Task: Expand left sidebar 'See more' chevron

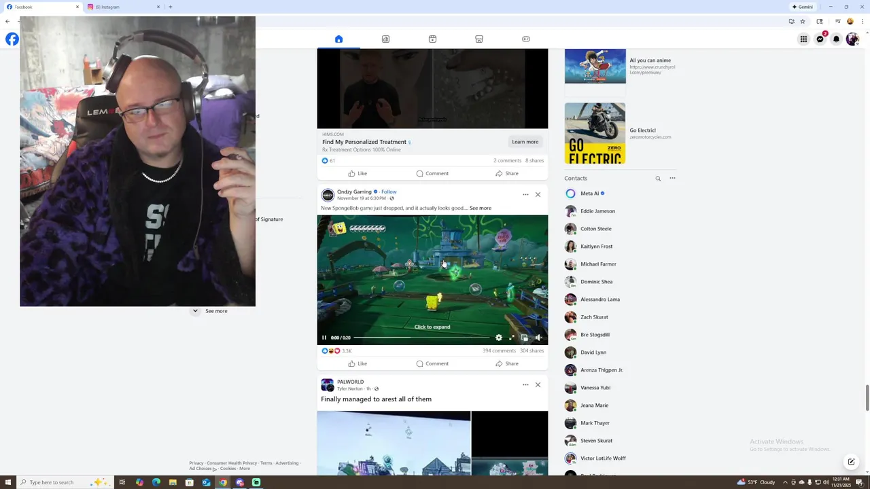Action: coord(195,311)
